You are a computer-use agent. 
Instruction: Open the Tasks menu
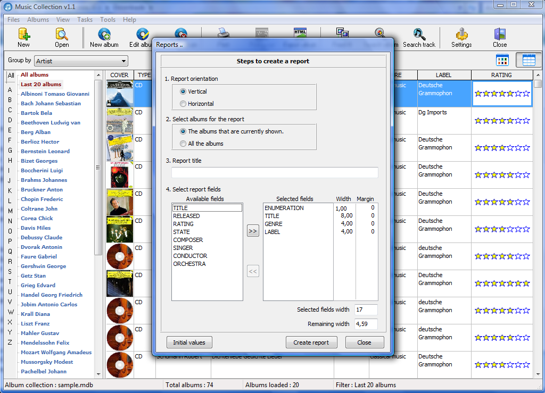[85, 20]
